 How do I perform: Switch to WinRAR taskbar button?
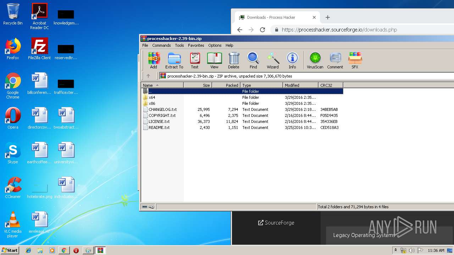coord(100,250)
